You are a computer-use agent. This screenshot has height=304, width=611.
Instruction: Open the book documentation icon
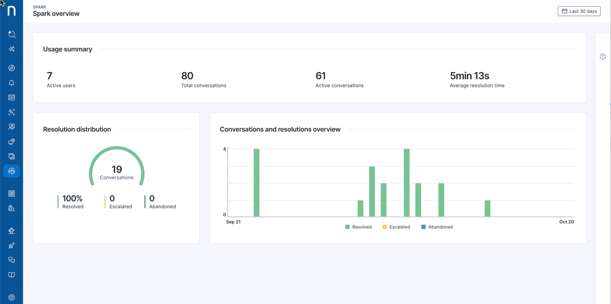11,275
